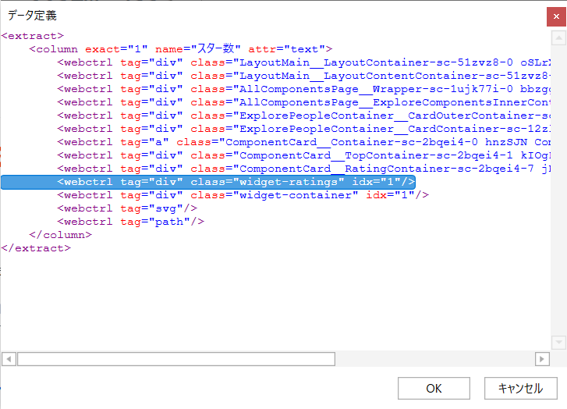Select the opening <extract> tag line
Screen dimensions: 567x409
click(33, 36)
